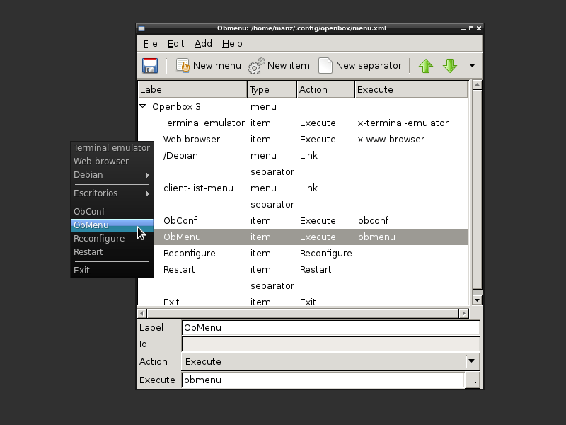This screenshot has height=425, width=566.
Task: Choose Terminal emulator in popup menu
Action: pyautogui.click(x=112, y=148)
